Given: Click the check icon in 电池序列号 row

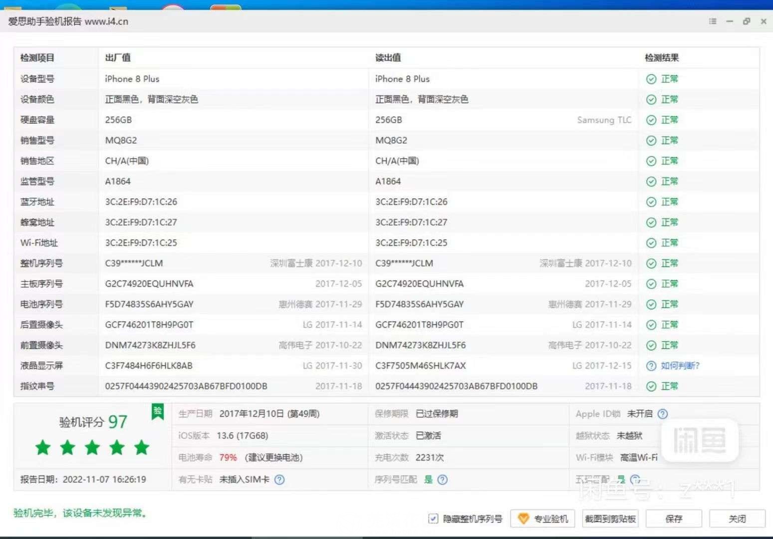Looking at the screenshot, I should tap(651, 304).
